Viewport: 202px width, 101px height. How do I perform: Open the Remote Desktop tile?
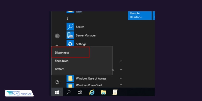140,15
